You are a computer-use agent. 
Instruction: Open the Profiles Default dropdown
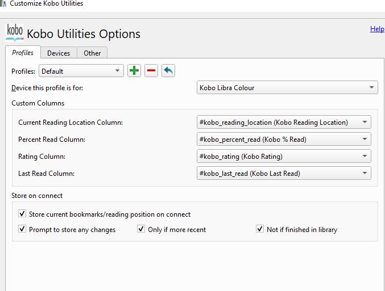81,71
